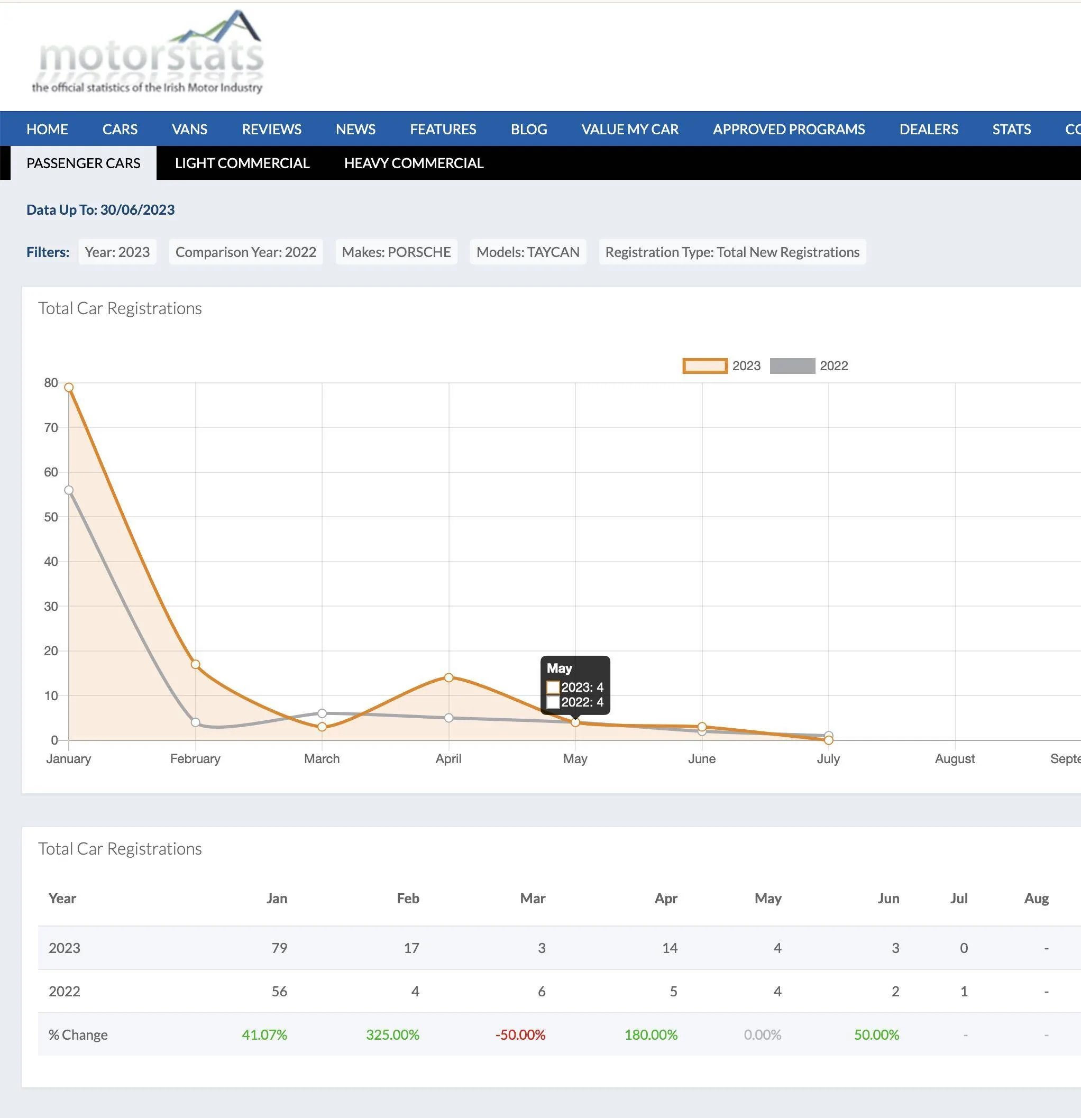The image size is (1081, 1118).
Task: Click the Jun column header
Action: pos(888,899)
